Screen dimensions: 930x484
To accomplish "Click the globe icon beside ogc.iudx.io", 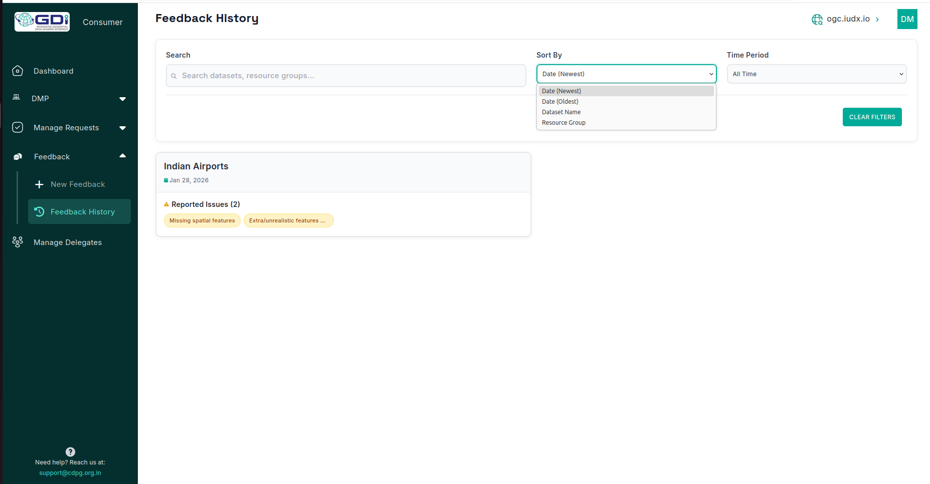I will (817, 20).
